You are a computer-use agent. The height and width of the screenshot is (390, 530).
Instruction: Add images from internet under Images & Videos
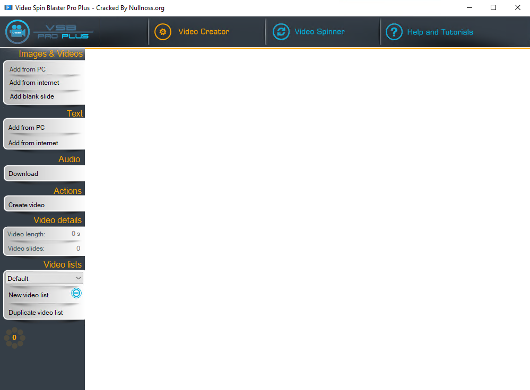coord(34,82)
